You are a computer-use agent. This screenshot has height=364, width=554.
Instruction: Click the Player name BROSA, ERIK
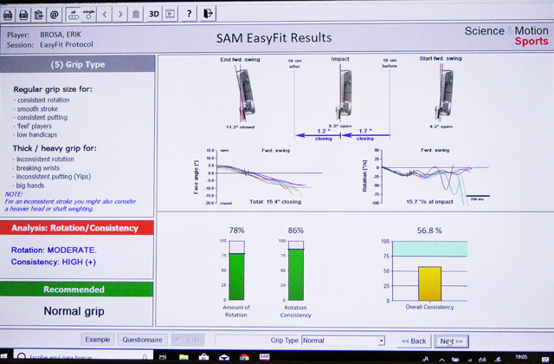(61, 35)
